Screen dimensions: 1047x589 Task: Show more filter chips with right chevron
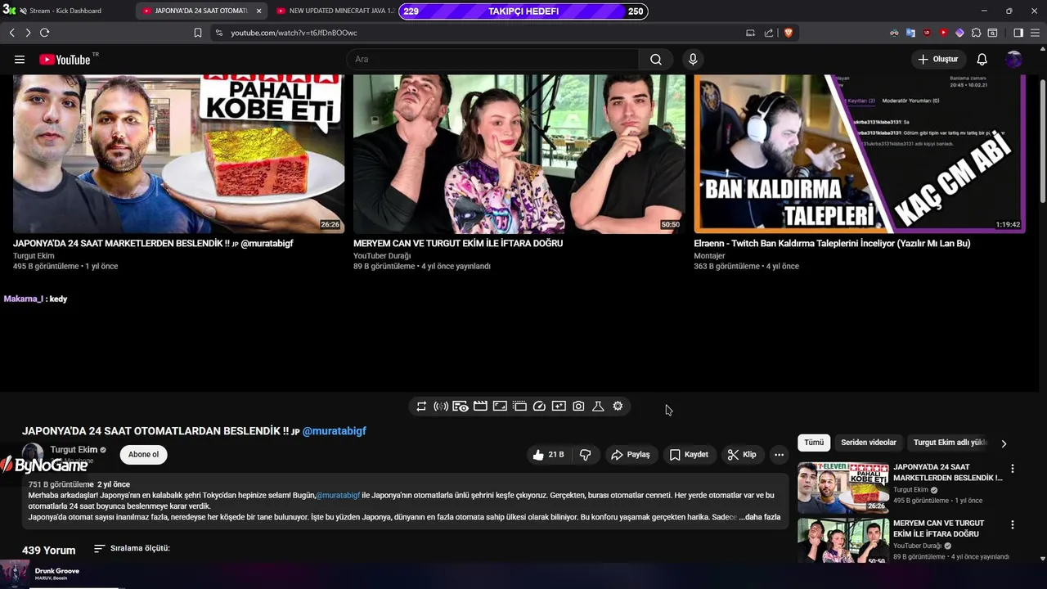coord(1004,443)
